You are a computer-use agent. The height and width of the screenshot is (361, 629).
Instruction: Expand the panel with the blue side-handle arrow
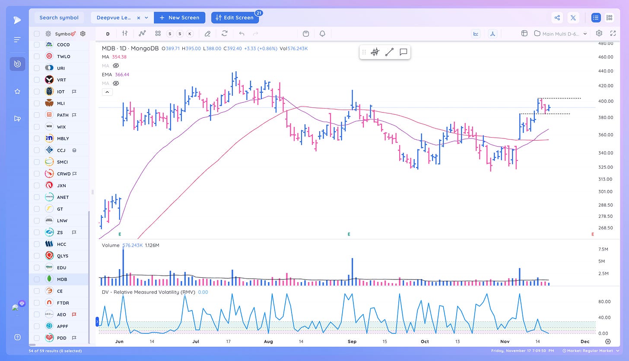click(97, 321)
